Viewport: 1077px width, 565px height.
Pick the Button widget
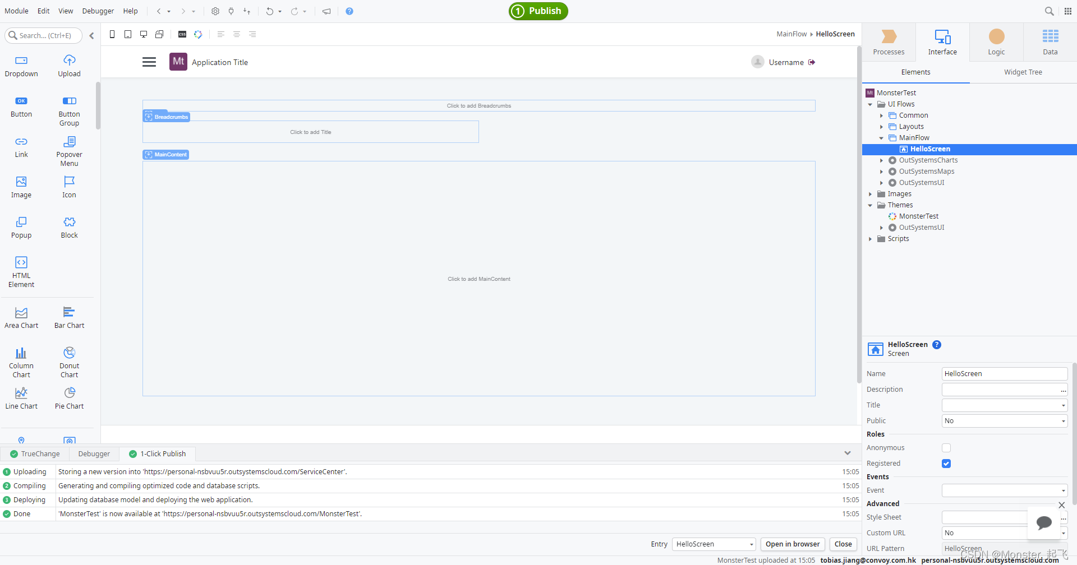point(21,106)
